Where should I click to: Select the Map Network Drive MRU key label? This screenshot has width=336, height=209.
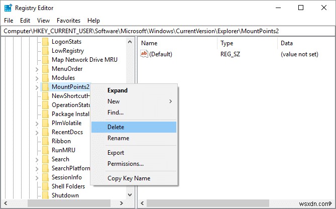tap(85, 60)
